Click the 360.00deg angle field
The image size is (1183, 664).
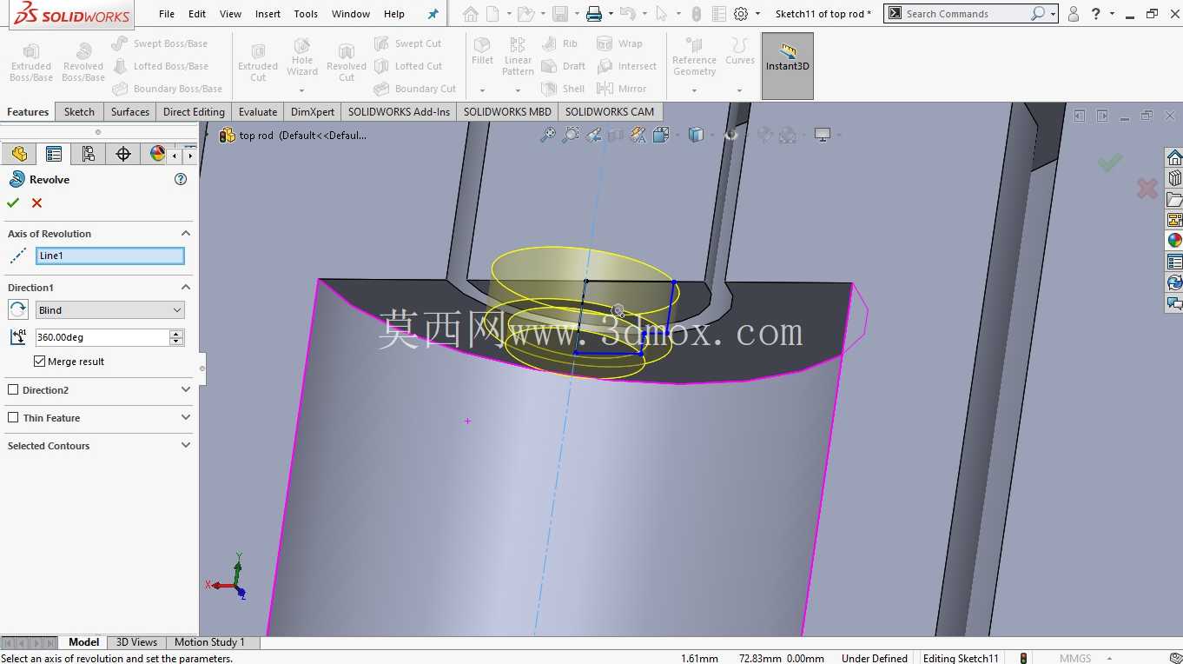102,337
